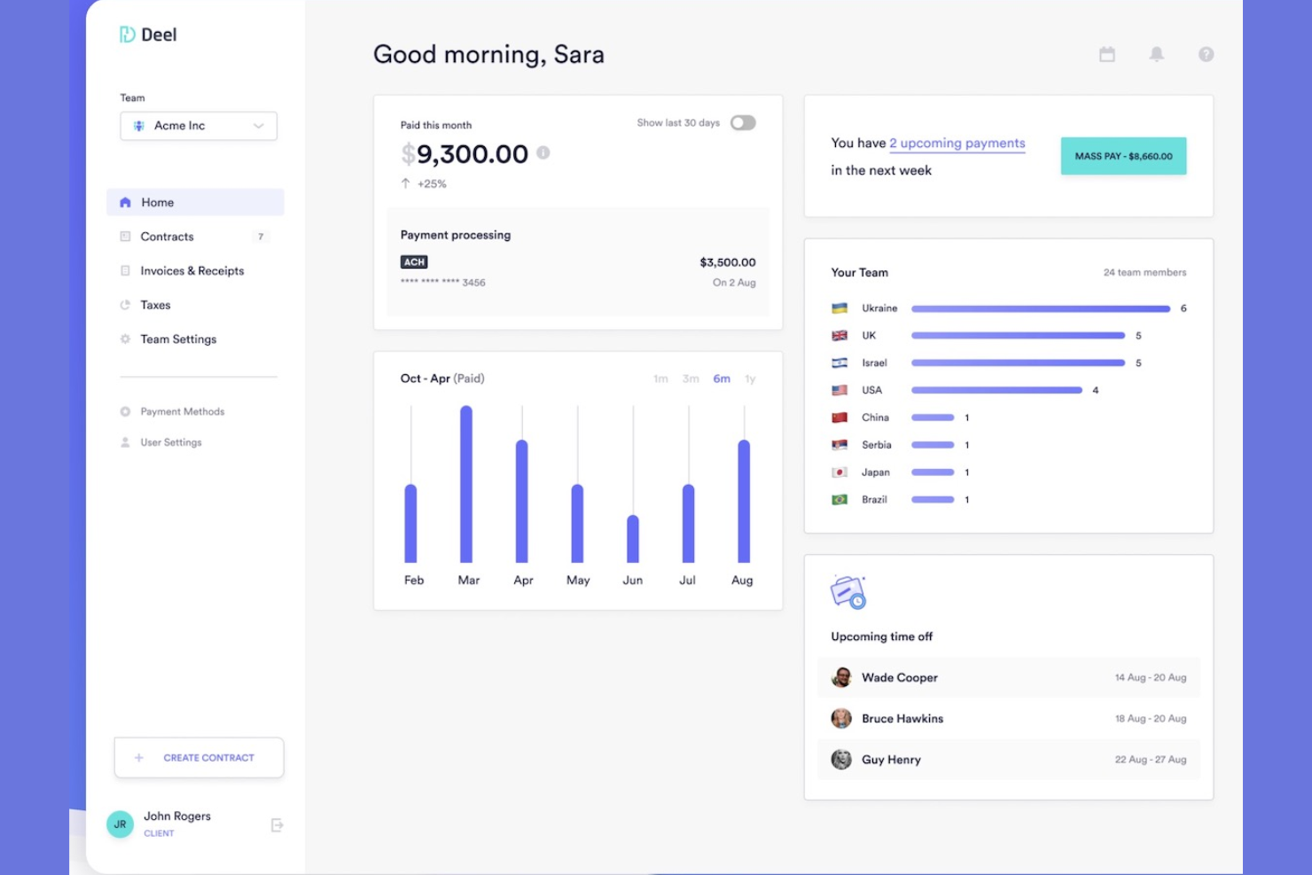Image resolution: width=1312 pixels, height=875 pixels.
Task: Click the upcoming time off calendar icon
Action: (x=847, y=592)
